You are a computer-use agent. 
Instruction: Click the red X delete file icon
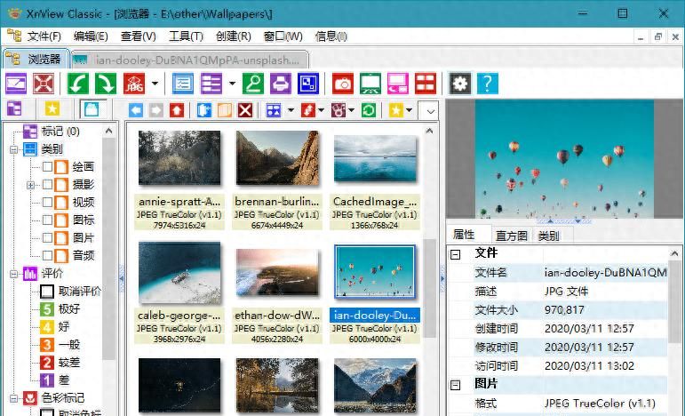click(245, 110)
